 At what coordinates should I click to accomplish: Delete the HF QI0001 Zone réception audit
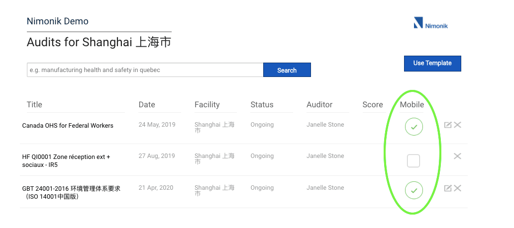[457, 156]
